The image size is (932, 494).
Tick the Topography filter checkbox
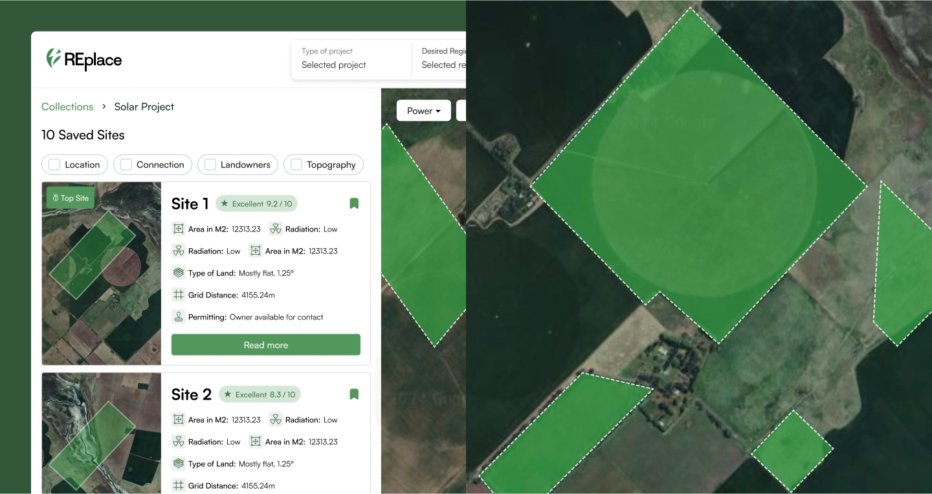(296, 165)
